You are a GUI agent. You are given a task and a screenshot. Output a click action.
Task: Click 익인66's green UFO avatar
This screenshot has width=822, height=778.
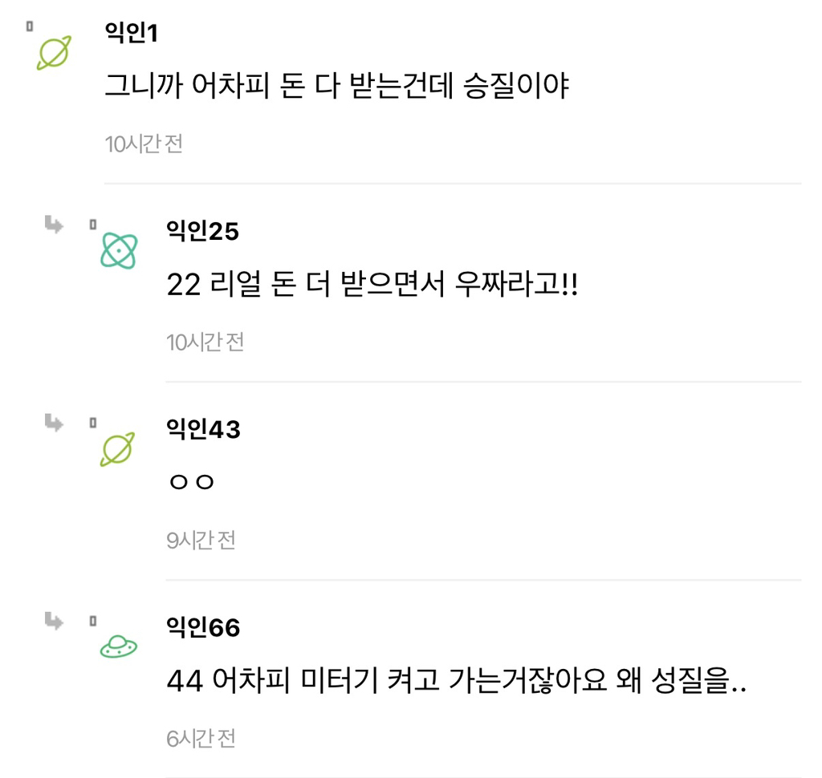tap(118, 646)
